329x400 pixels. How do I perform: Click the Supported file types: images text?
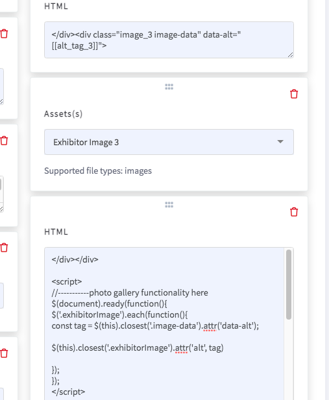[x=98, y=171]
